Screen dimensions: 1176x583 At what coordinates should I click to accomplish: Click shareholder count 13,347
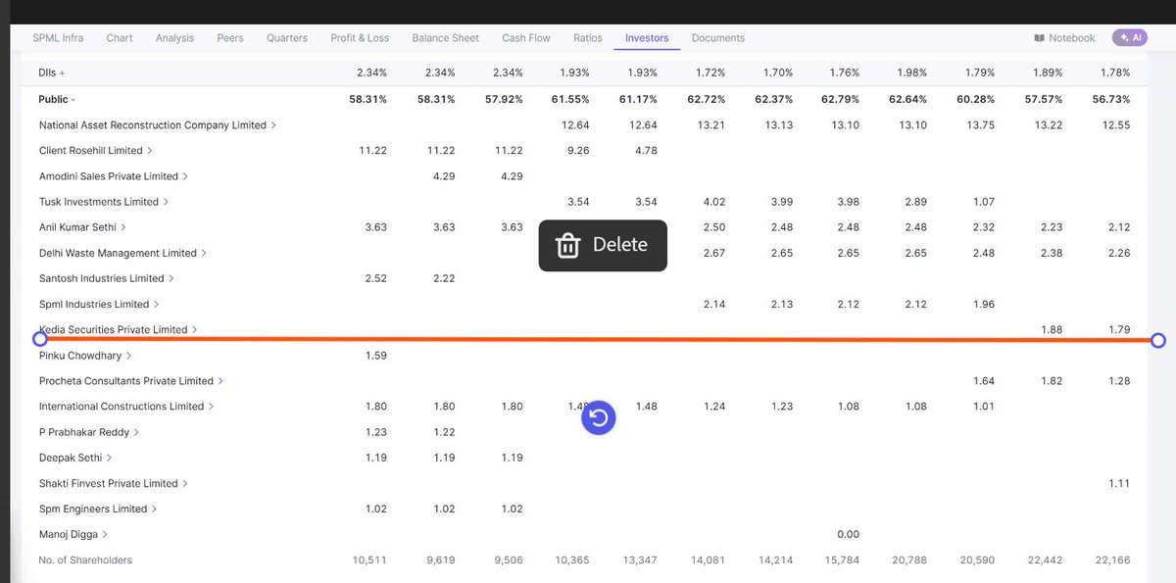(639, 560)
